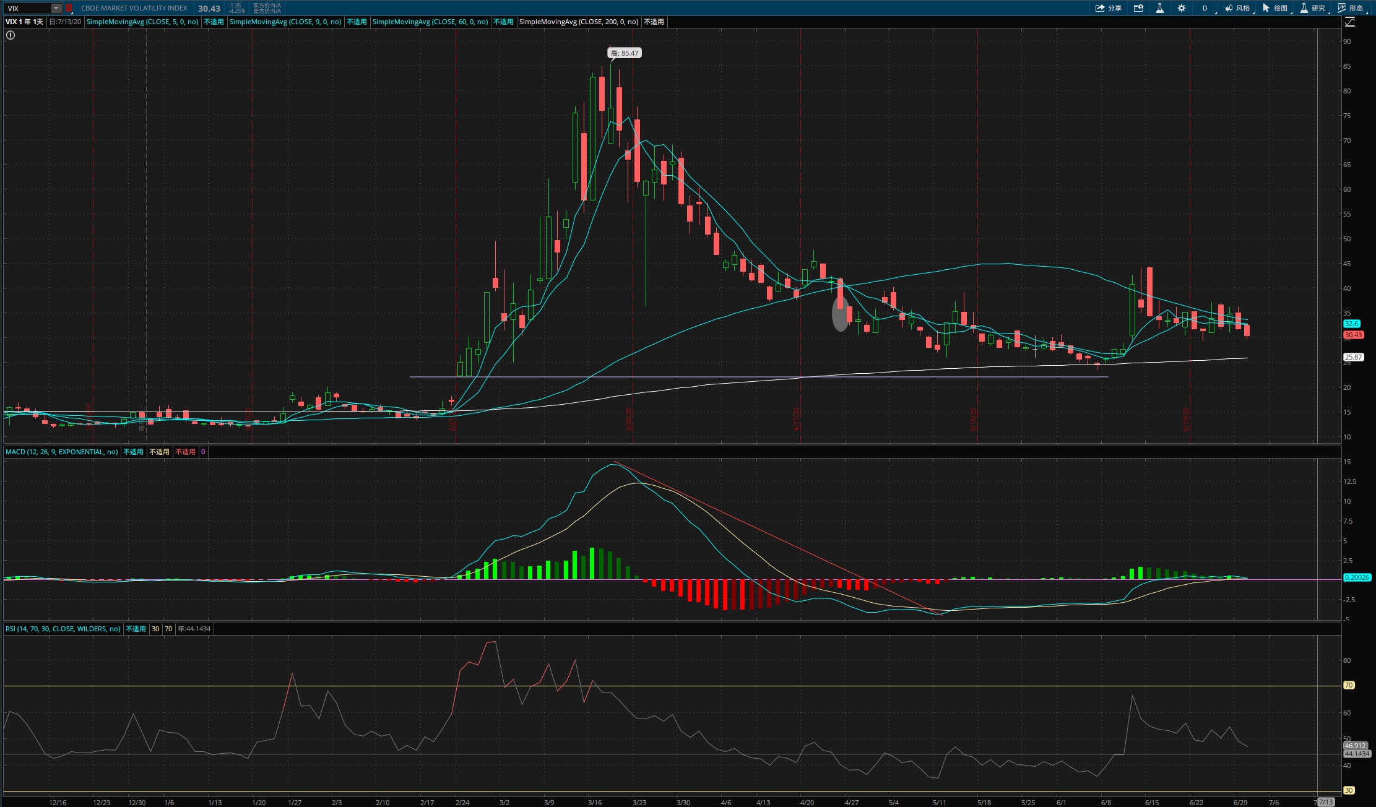The height and width of the screenshot is (807, 1376).
Task: Click the MACD (12, 26, 9, EXPONENTIAL, no) label
Action: tap(62, 452)
